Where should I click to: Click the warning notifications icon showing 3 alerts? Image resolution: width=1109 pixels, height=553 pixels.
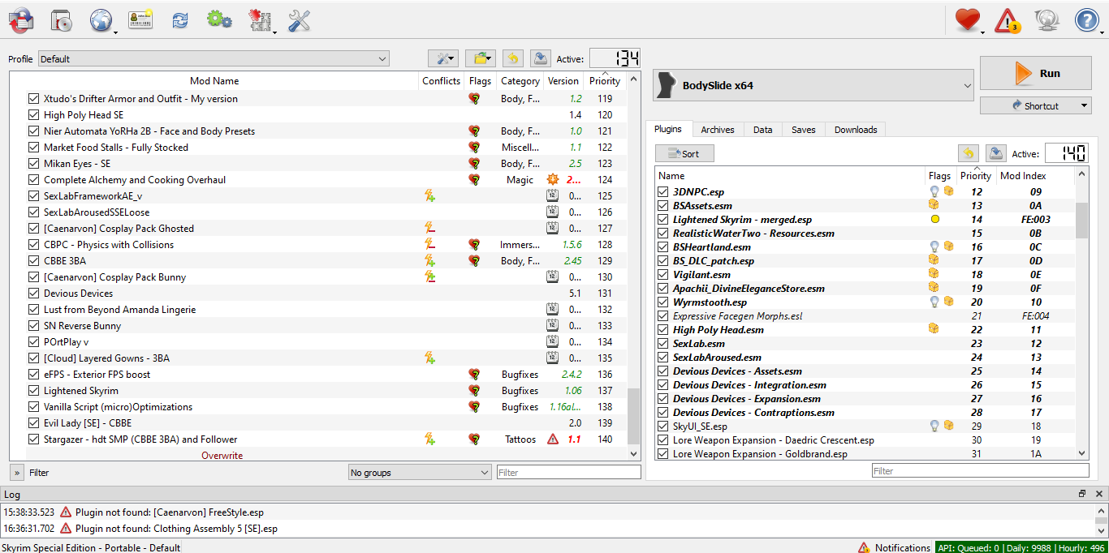coord(1008,20)
